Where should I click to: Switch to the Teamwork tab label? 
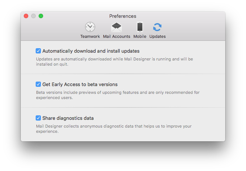pos(90,36)
